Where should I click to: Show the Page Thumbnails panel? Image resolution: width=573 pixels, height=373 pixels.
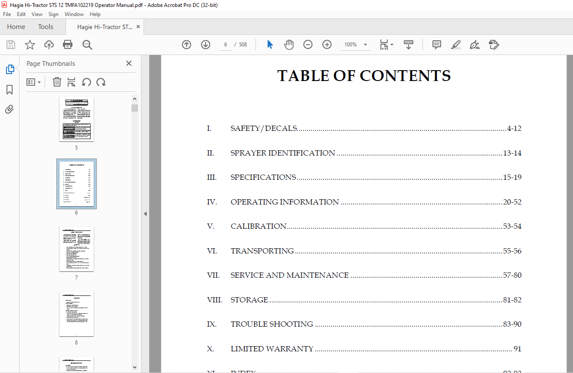point(10,69)
